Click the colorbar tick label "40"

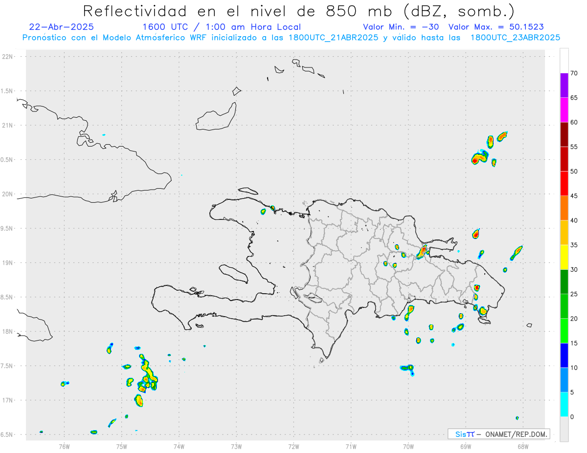pyautogui.click(x=575, y=220)
